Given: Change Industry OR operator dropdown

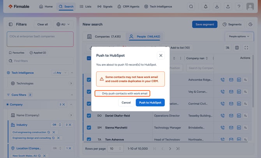Looking at the screenshot, I should coord(56,125).
